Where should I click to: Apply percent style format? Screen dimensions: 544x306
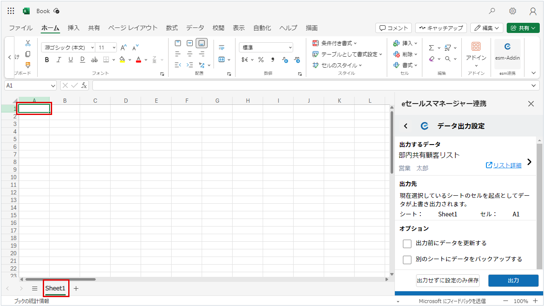click(x=261, y=60)
